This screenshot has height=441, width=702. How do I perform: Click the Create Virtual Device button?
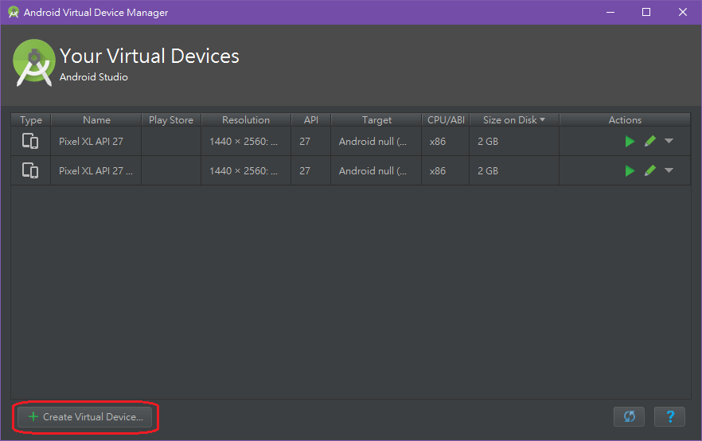(84, 417)
